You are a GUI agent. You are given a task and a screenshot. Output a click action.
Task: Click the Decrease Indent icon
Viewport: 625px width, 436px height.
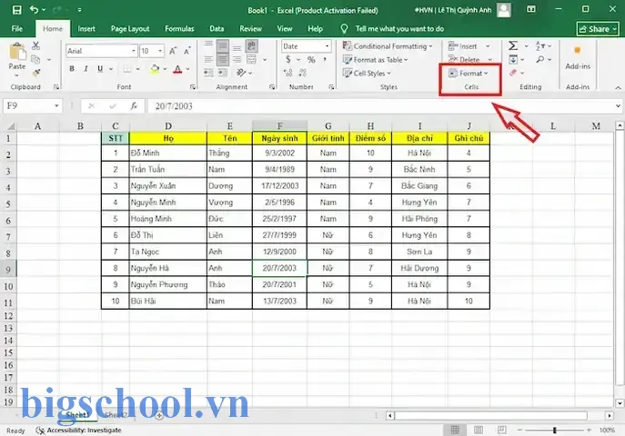[208, 73]
